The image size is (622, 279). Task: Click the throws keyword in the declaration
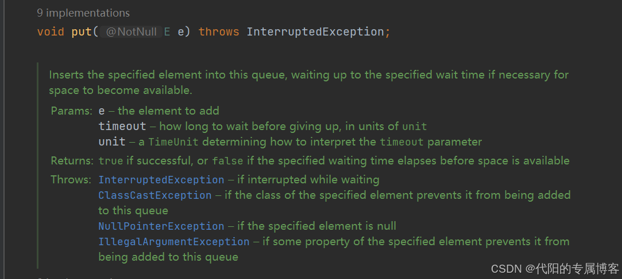coord(219,32)
